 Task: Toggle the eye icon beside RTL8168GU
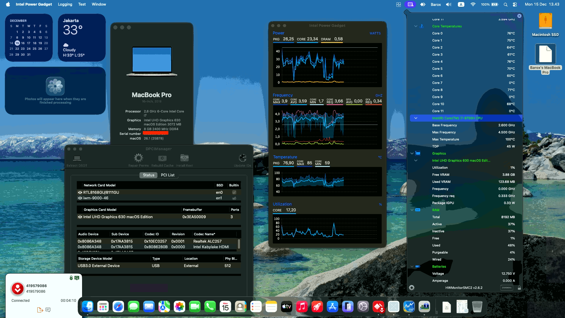tap(80, 192)
